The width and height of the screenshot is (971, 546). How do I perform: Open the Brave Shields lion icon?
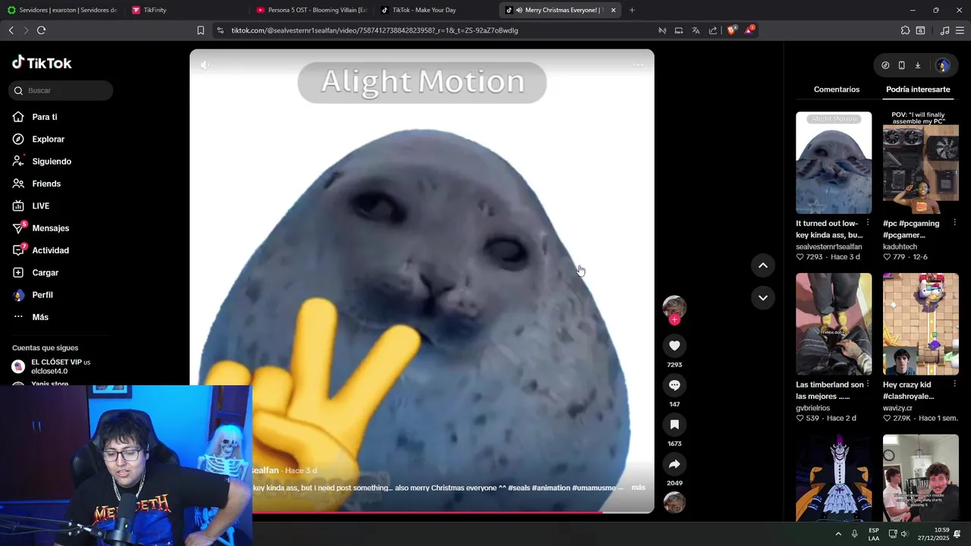tap(731, 30)
